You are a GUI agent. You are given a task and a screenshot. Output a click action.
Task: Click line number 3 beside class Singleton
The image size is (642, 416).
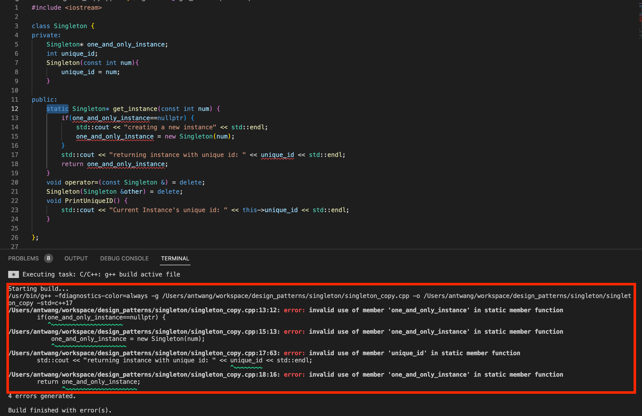tap(16, 26)
